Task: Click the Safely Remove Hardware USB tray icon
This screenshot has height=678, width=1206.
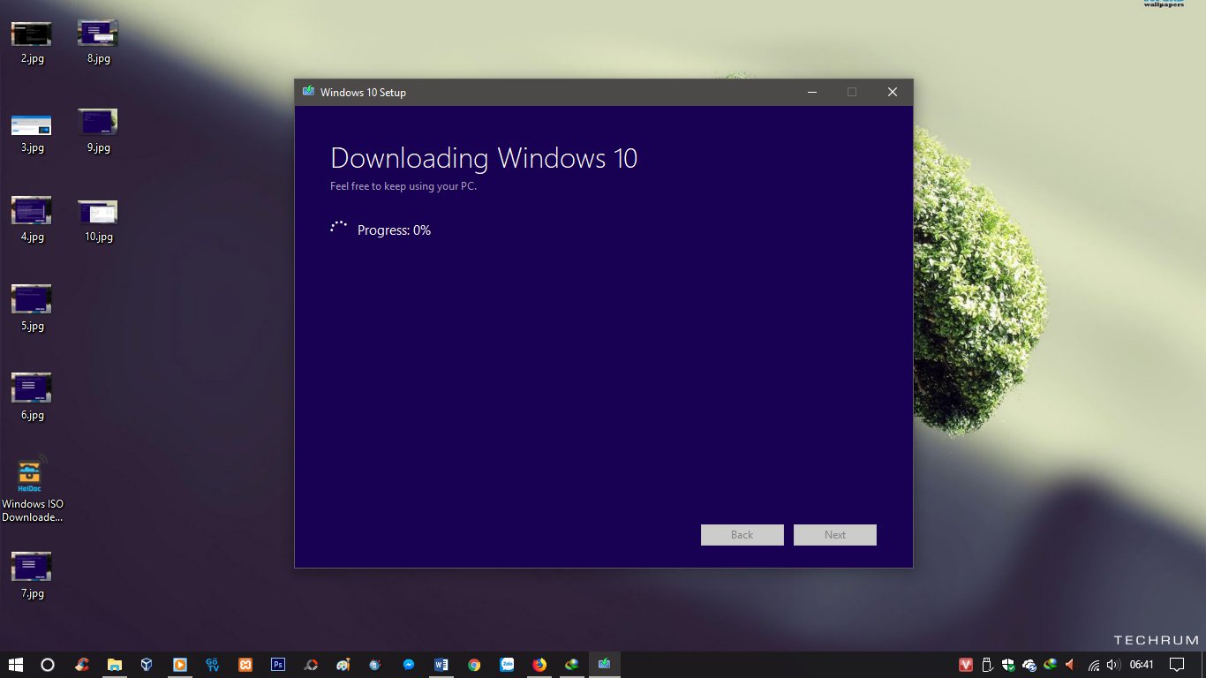Action: coord(988,665)
